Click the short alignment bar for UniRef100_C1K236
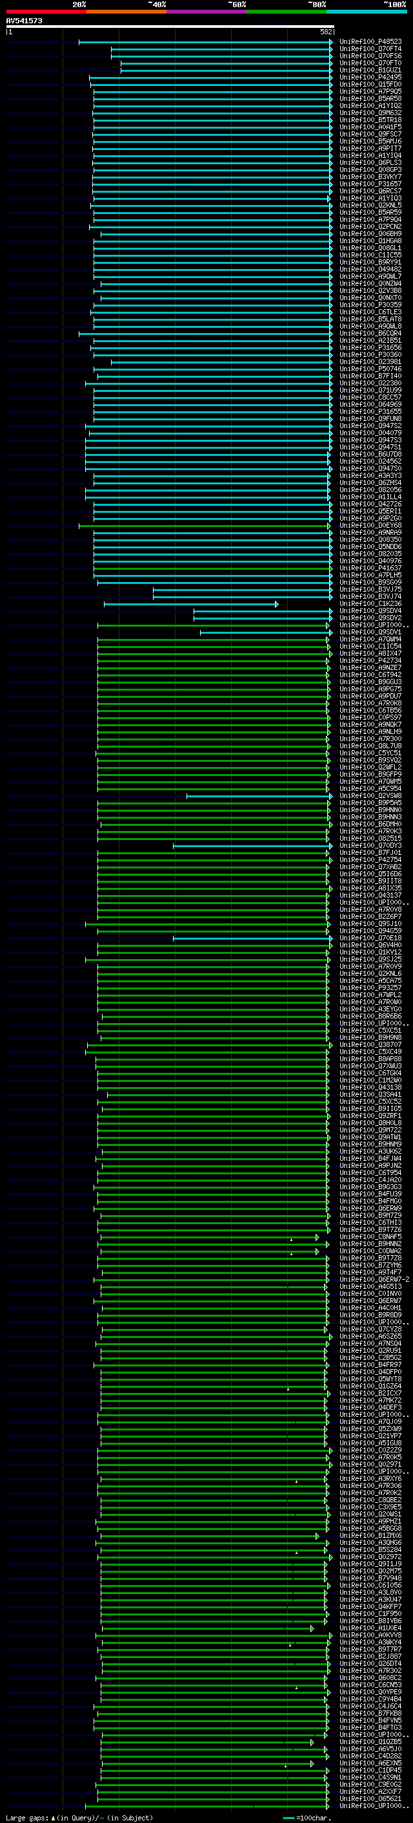This screenshot has width=413, height=1823. [x=191, y=605]
